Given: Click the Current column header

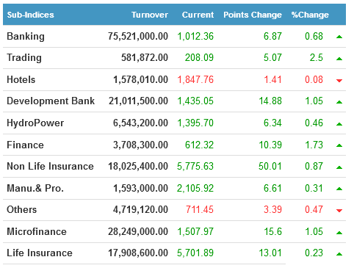Looking at the screenshot, I should (x=198, y=15).
